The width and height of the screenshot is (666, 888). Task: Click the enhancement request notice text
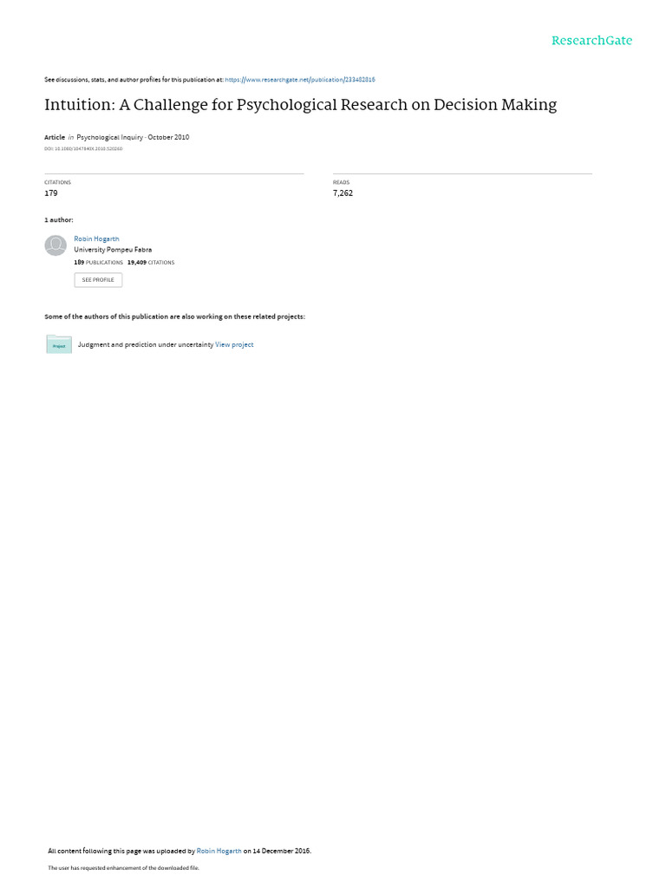123,867
